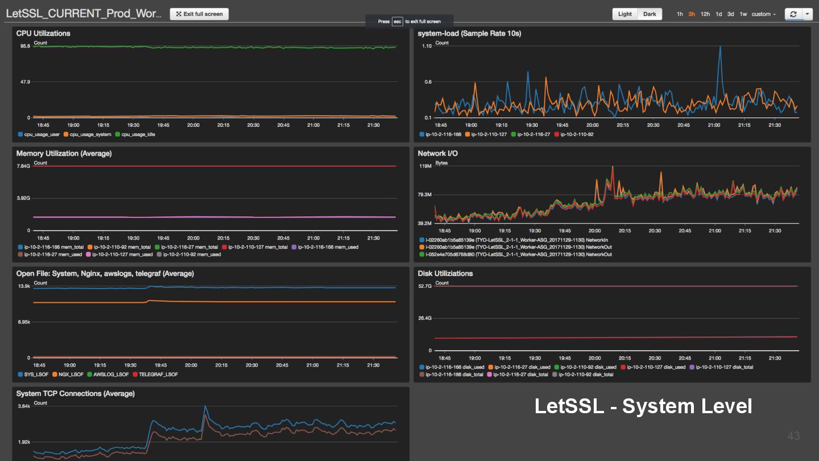Click the Exit full screen button
Image resolution: width=819 pixels, height=461 pixels.
[x=199, y=14]
